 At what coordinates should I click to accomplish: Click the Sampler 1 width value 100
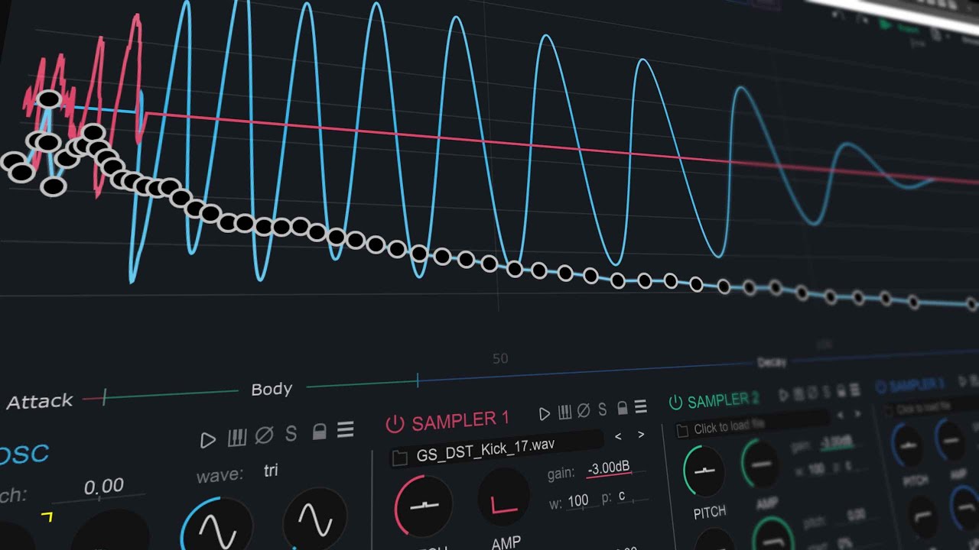pos(578,500)
